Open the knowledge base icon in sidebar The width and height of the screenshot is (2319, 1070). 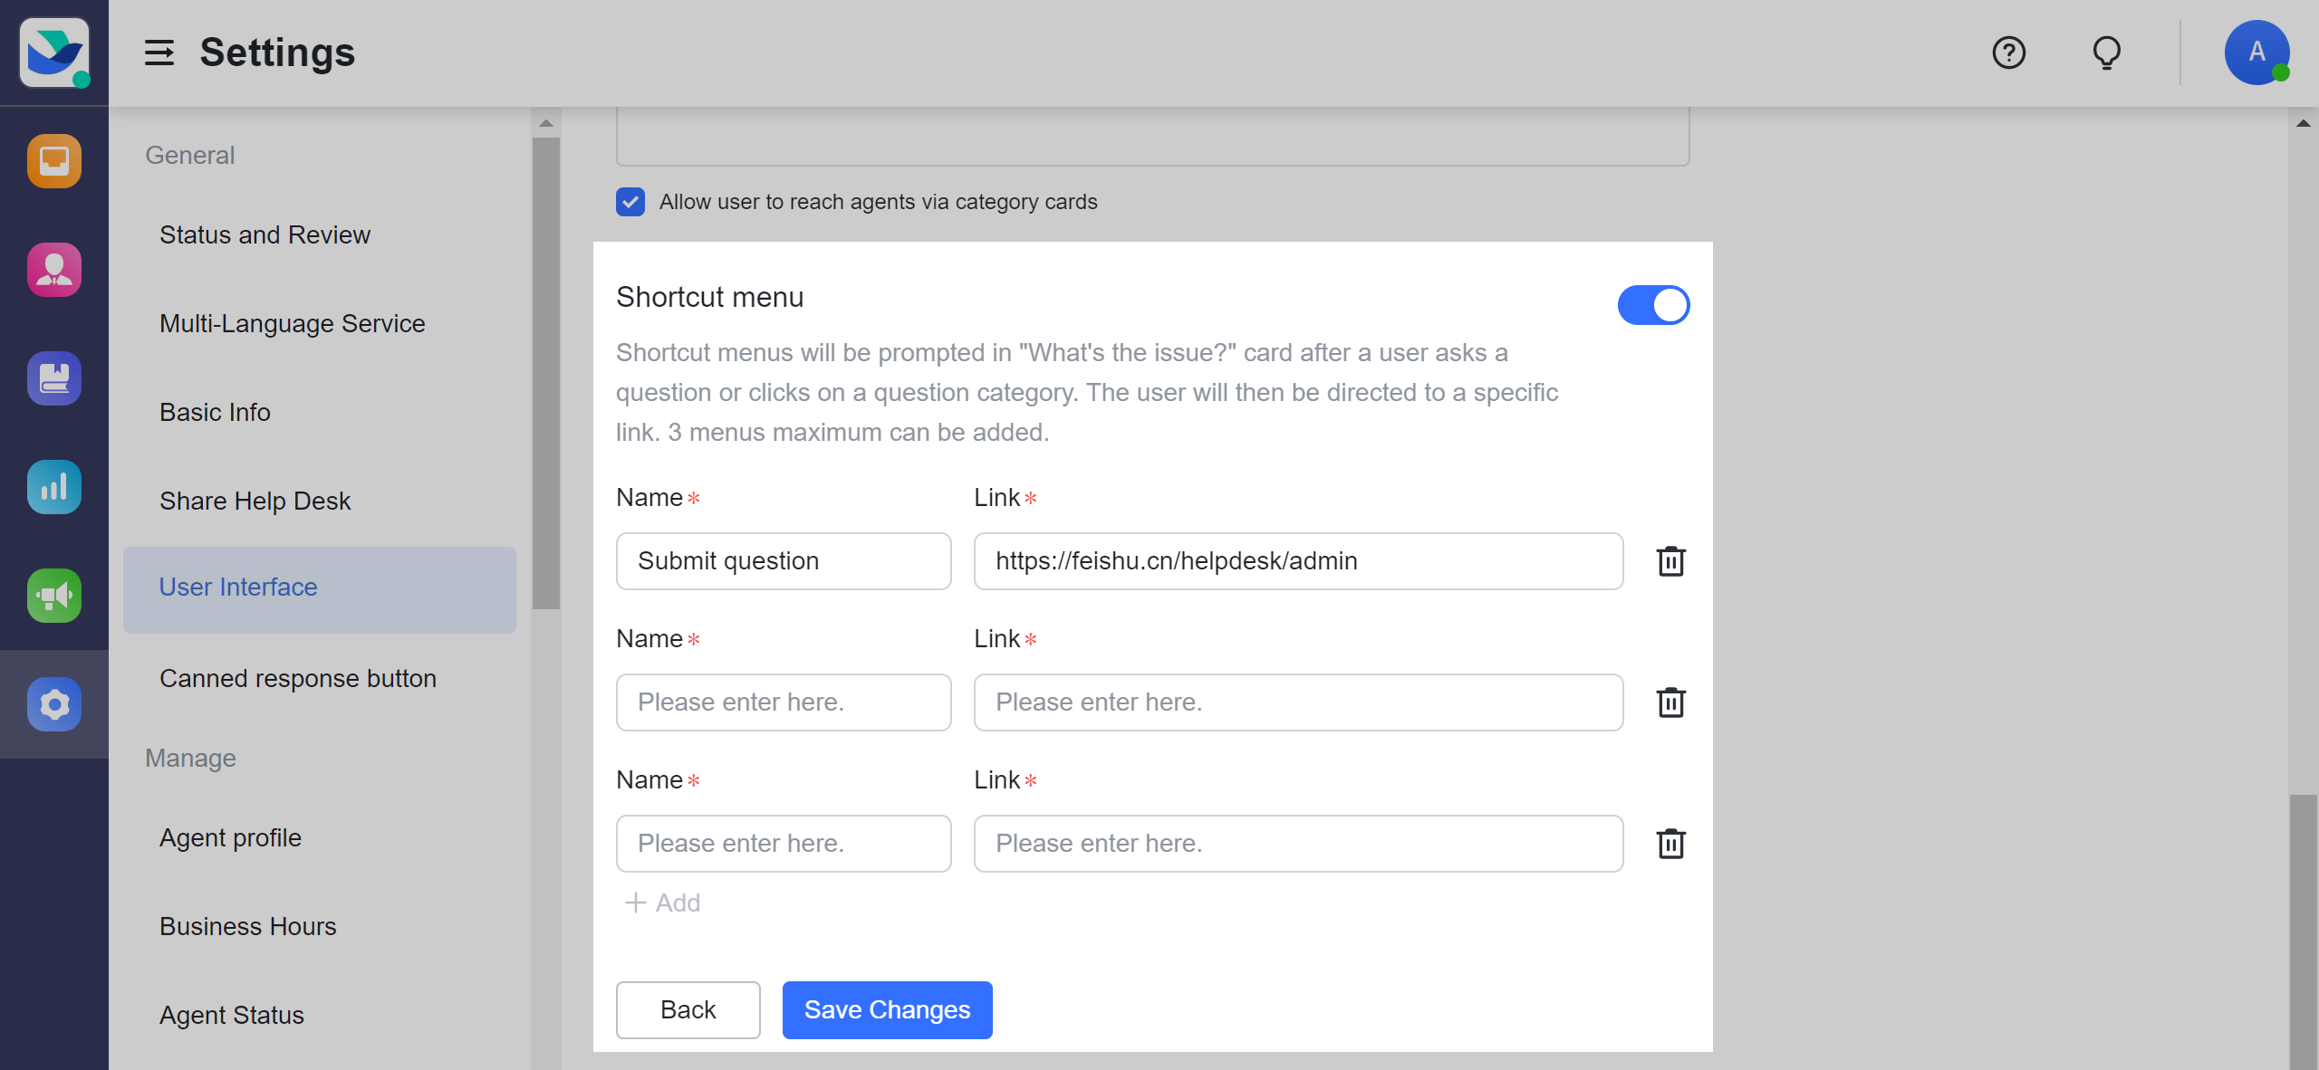pyautogui.click(x=54, y=378)
